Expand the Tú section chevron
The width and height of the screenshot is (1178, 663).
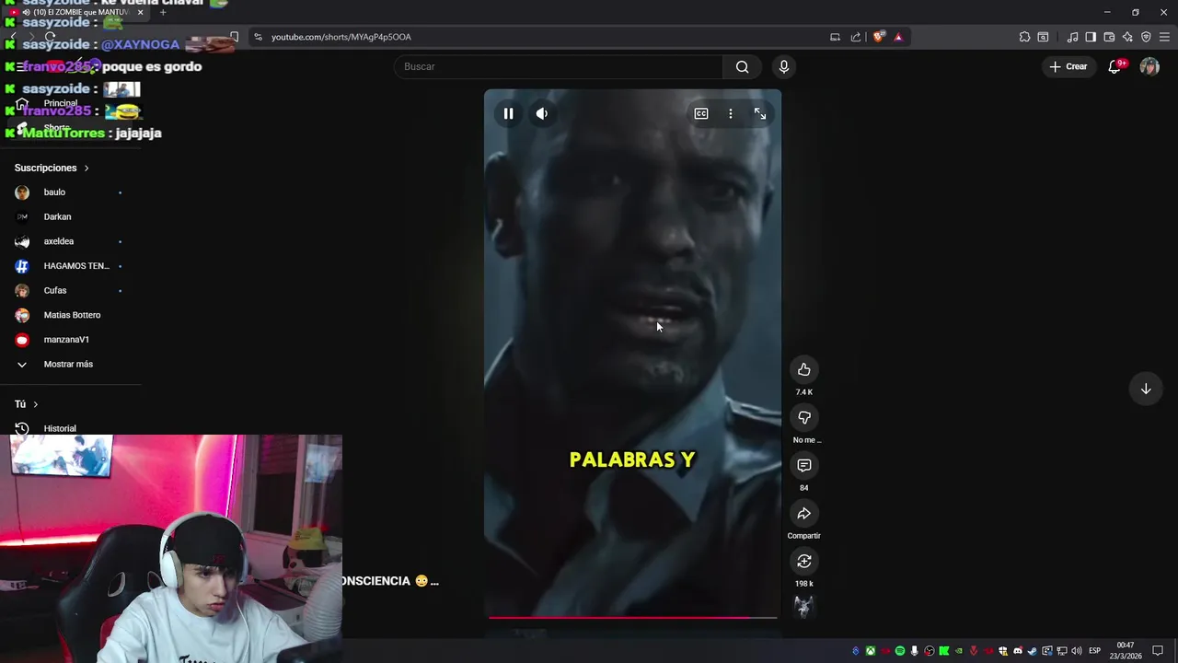point(36,404)
